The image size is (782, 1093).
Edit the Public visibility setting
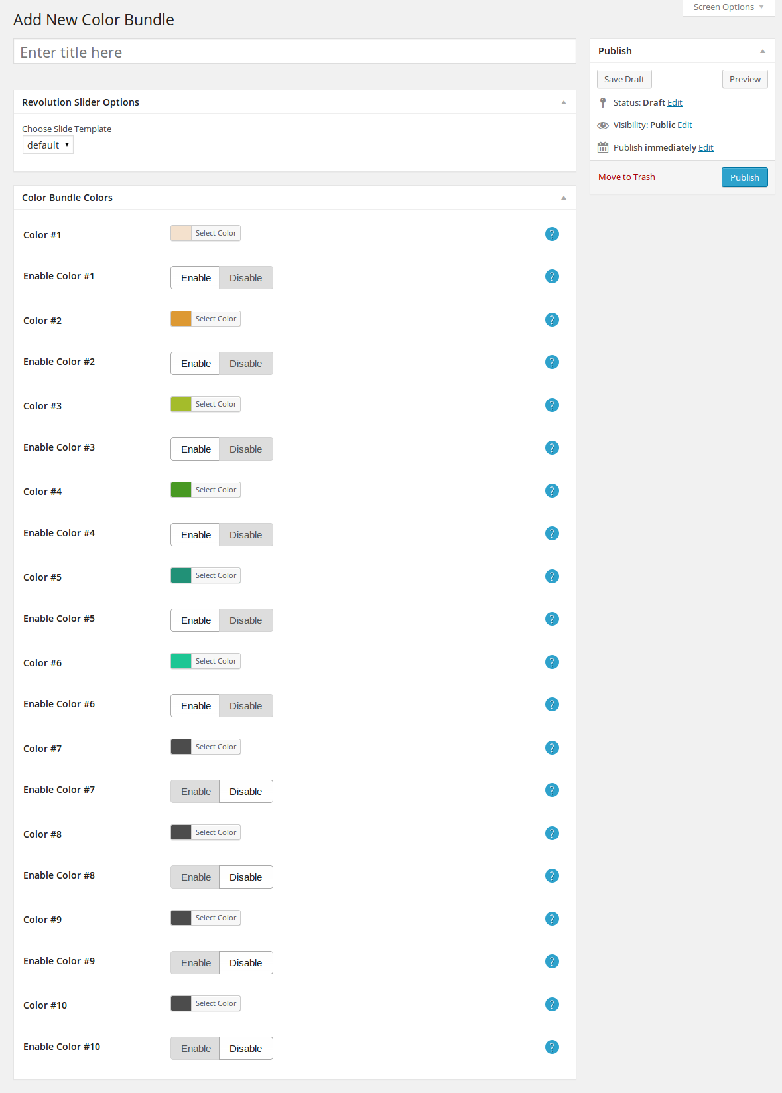point(685,125)
